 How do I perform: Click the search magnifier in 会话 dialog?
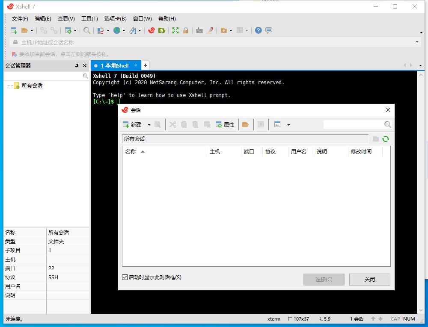pyautogui.click(x=388, y=124)
